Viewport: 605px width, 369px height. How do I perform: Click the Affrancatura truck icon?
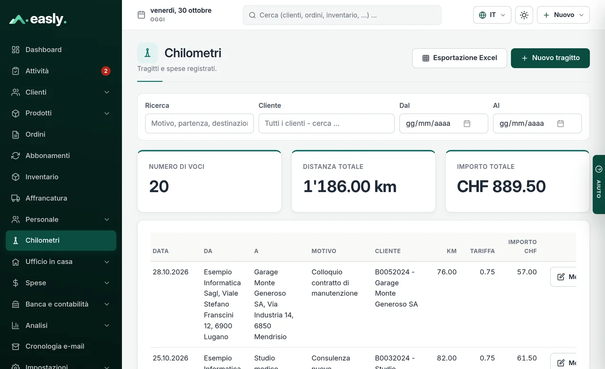16,198
